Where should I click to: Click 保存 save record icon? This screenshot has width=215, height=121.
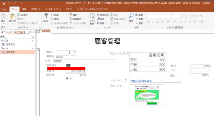(98, 19)
